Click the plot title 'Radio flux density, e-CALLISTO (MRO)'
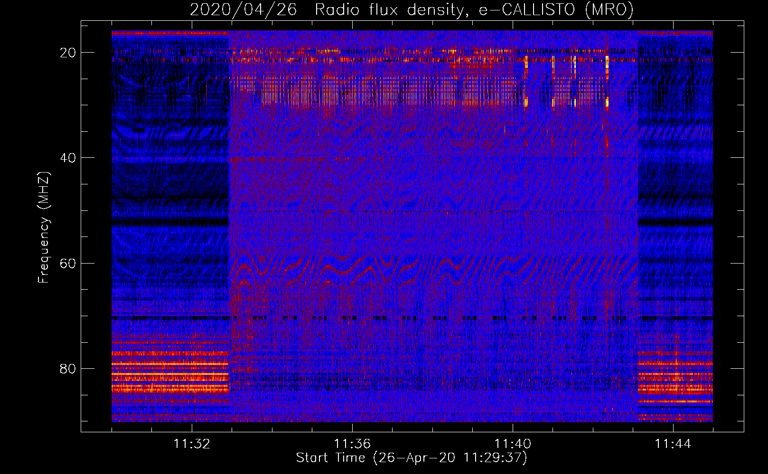 click(474, 9)
